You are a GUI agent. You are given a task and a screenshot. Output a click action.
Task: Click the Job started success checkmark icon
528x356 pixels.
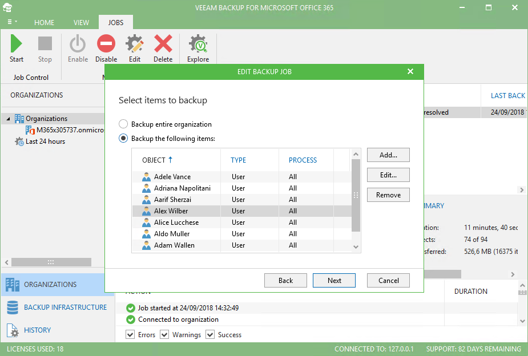[130, 308]
